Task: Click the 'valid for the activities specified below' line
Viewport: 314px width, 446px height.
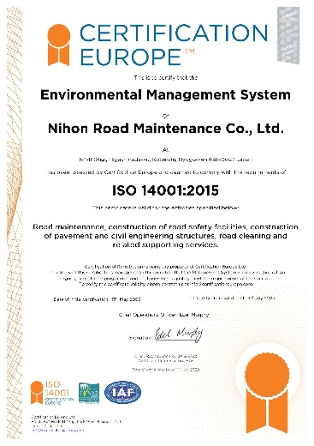Action: (165, 208)
